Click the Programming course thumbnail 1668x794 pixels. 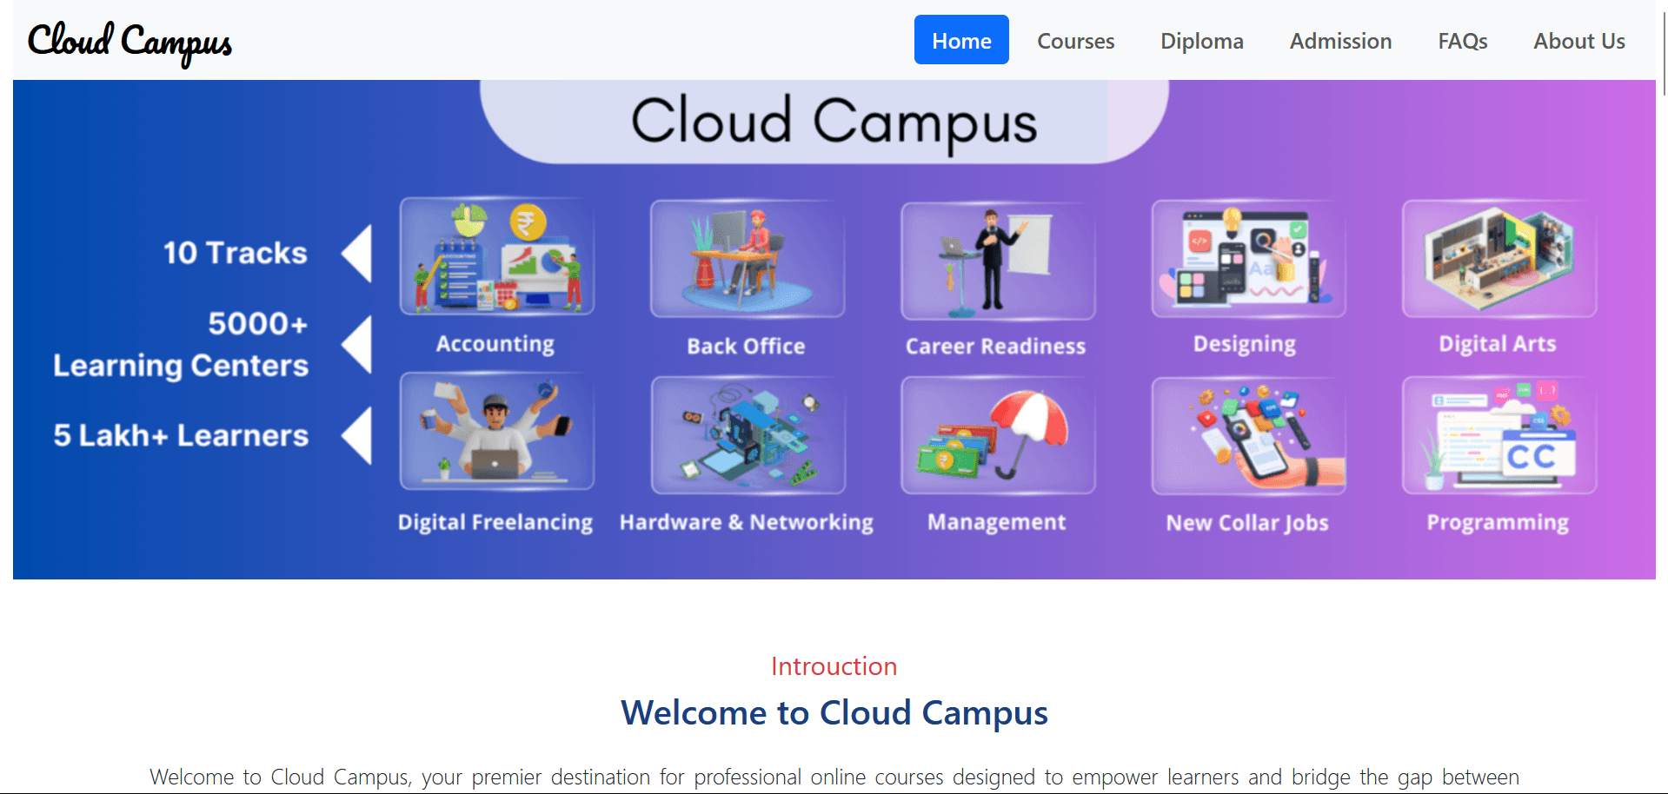pyautogui.click(x=1498, y=434)
